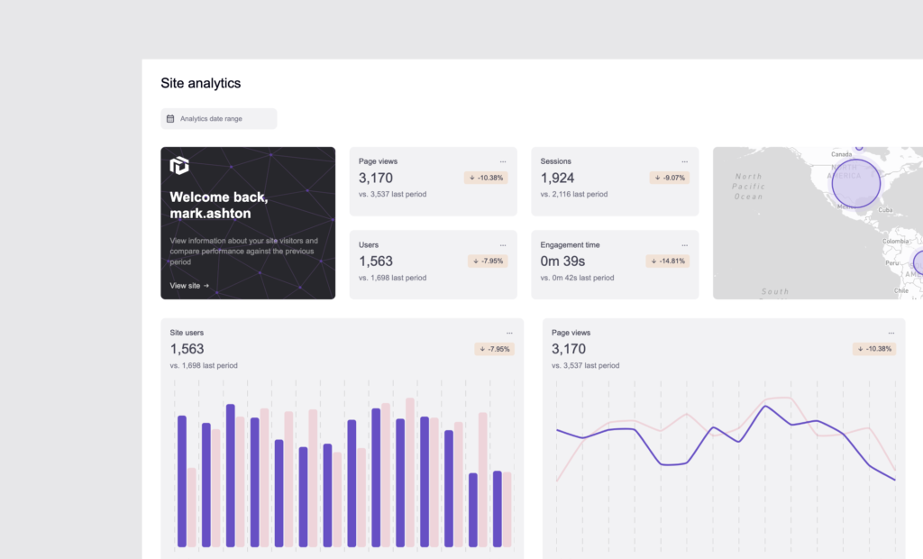
Task: Open the Analytics date range picker
Action: 218,118
